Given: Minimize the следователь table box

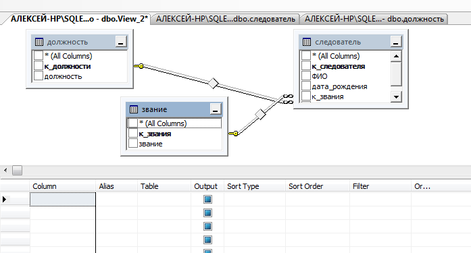Looking at the screenshot, I should point(396,42).
